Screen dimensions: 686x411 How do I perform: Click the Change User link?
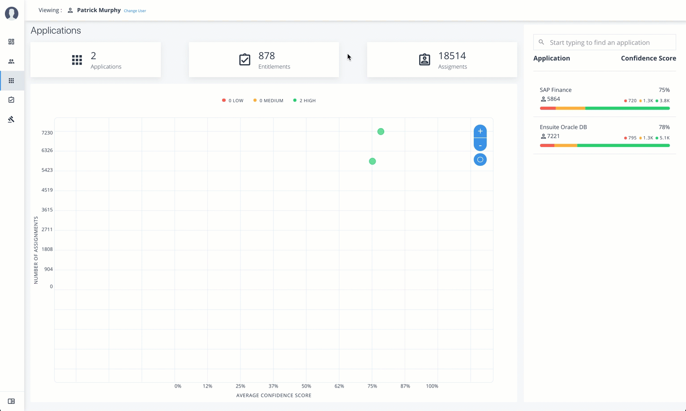pos(135,11)
